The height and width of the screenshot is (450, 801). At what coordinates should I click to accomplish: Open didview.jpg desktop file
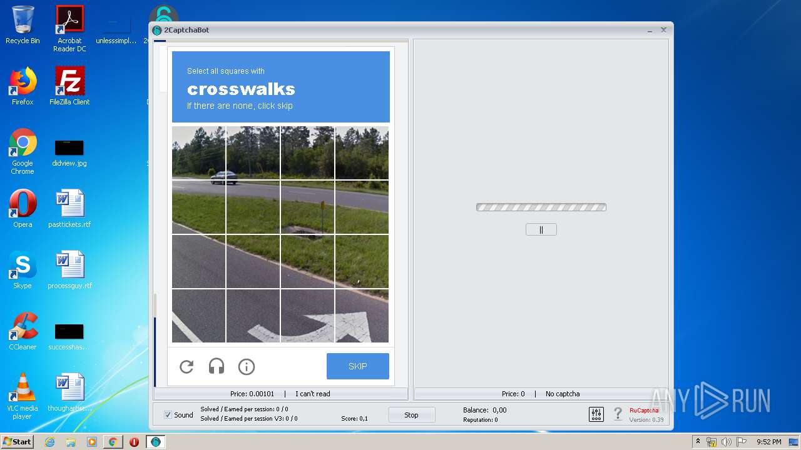pyautogui.click(x=69, y=152)
